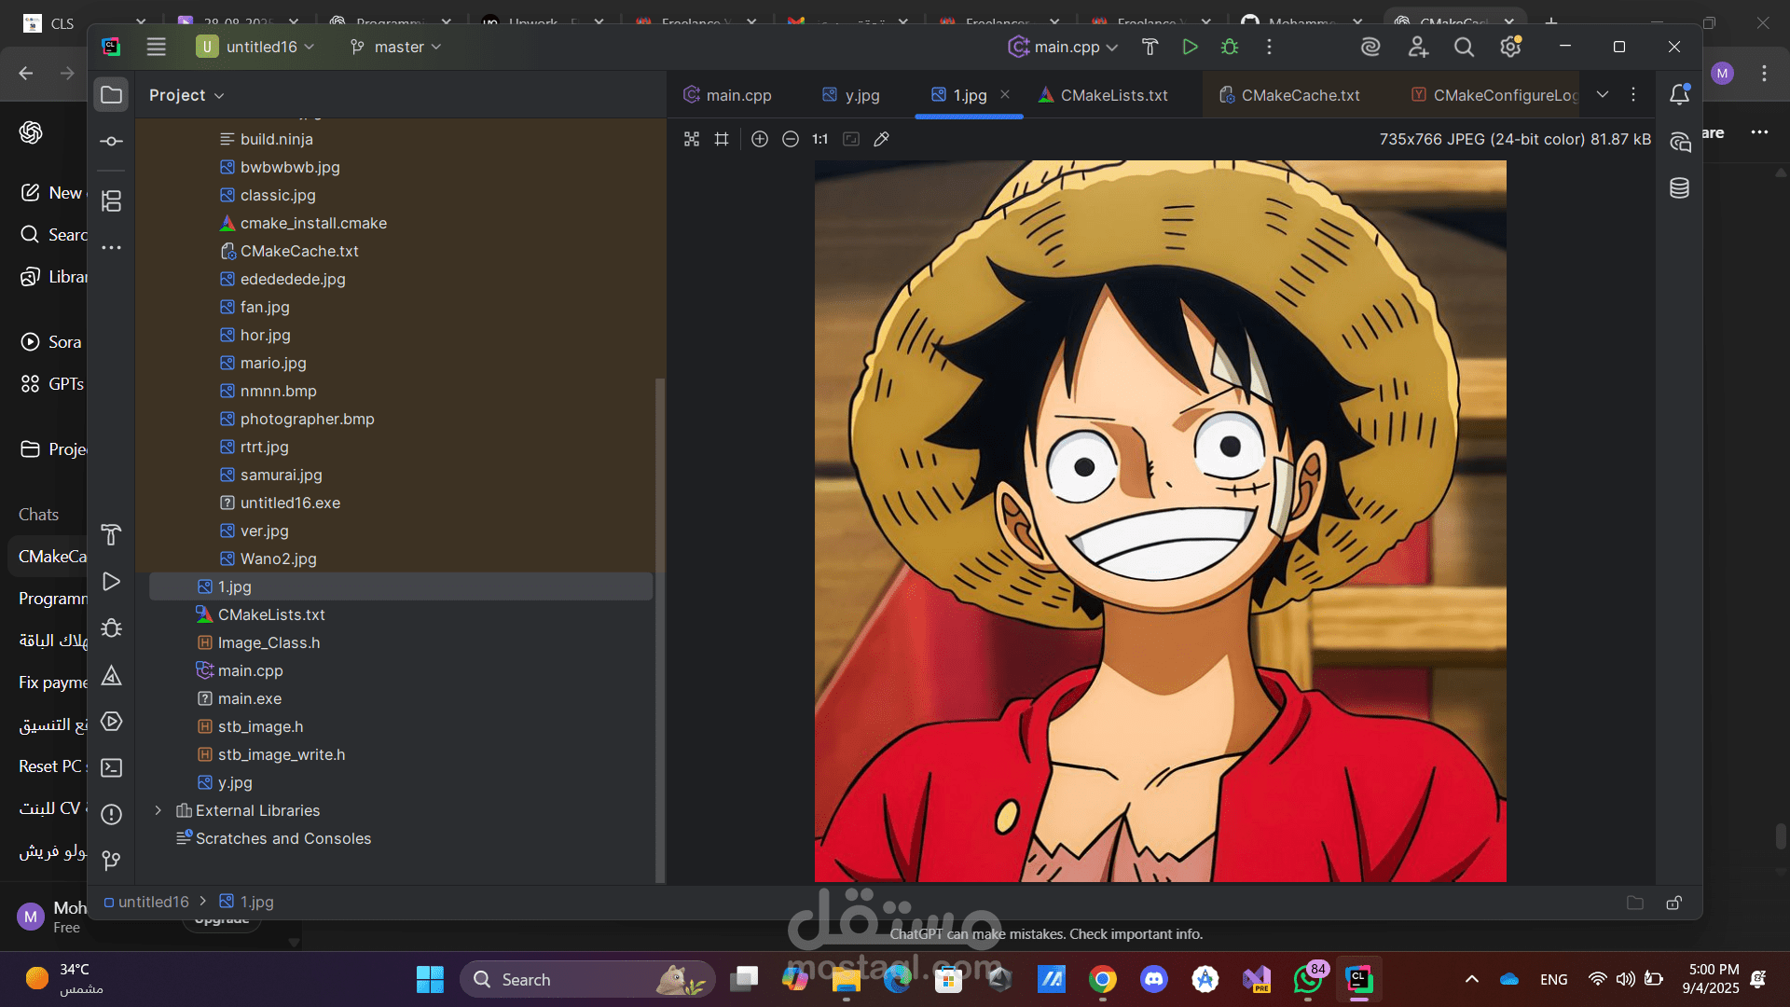
Task: Open Database tool window icon
Action: click(1679, 188)
